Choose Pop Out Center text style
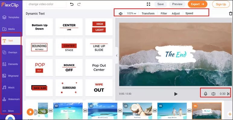Image resolution: width=233 pixels, height=120 pixels. click(99, 68)
